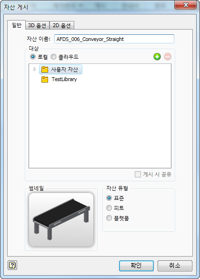
Task: Switch to the 2D 옵션 tab
Action: [61, 25]
